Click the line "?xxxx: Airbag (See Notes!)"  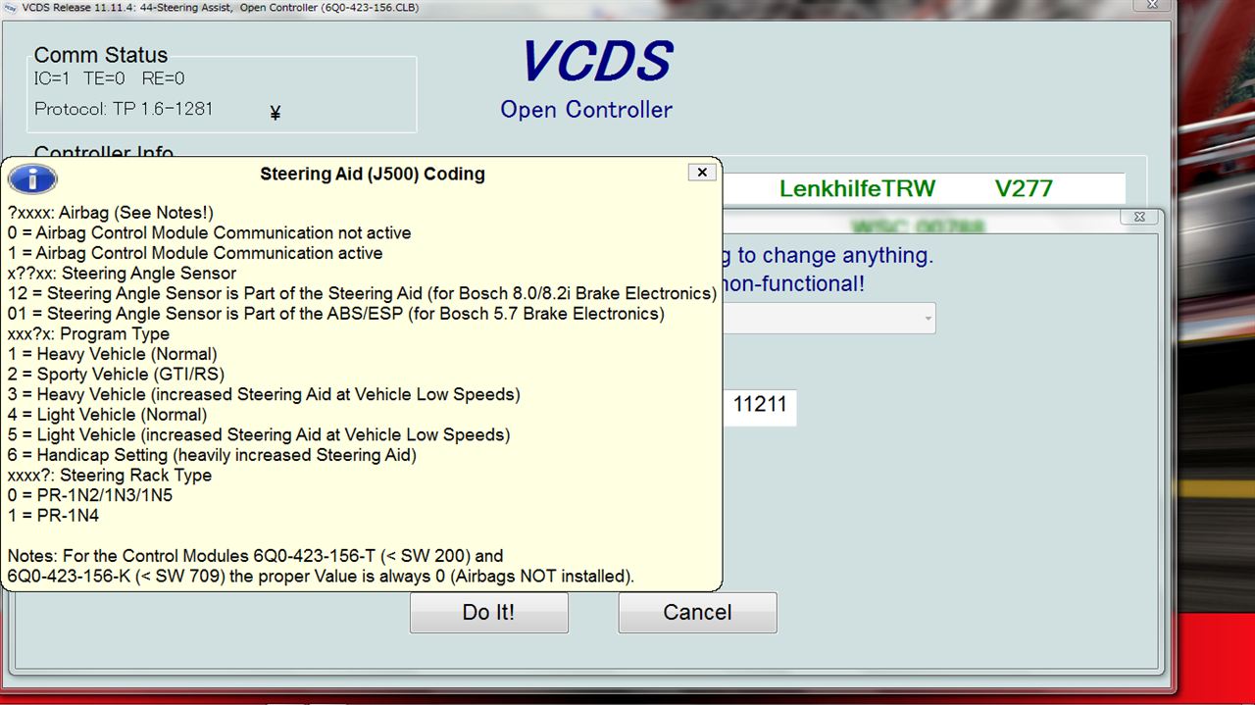[x=110, y=213]
